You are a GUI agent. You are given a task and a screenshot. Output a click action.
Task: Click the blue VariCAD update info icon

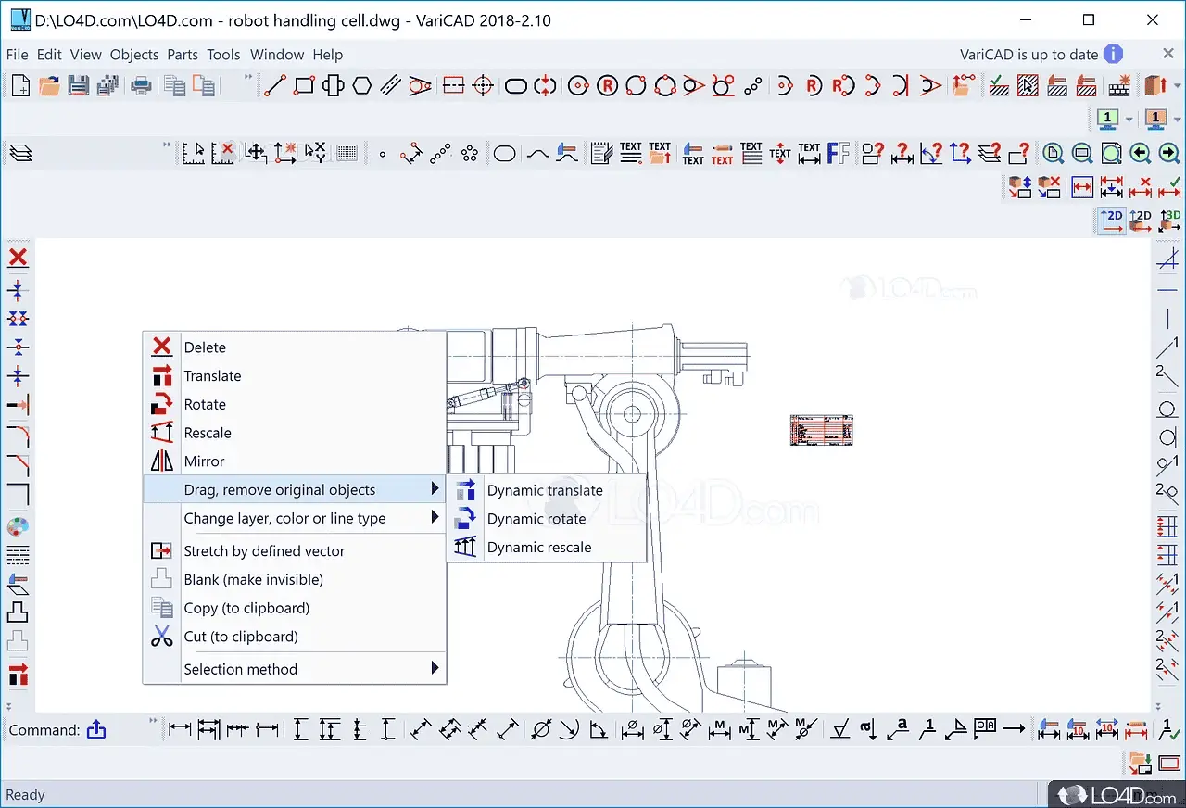1113,55
